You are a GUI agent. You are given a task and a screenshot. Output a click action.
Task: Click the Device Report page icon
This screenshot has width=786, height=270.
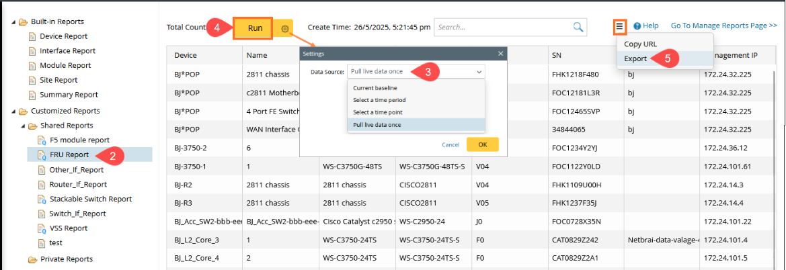(x=32, y=36)
